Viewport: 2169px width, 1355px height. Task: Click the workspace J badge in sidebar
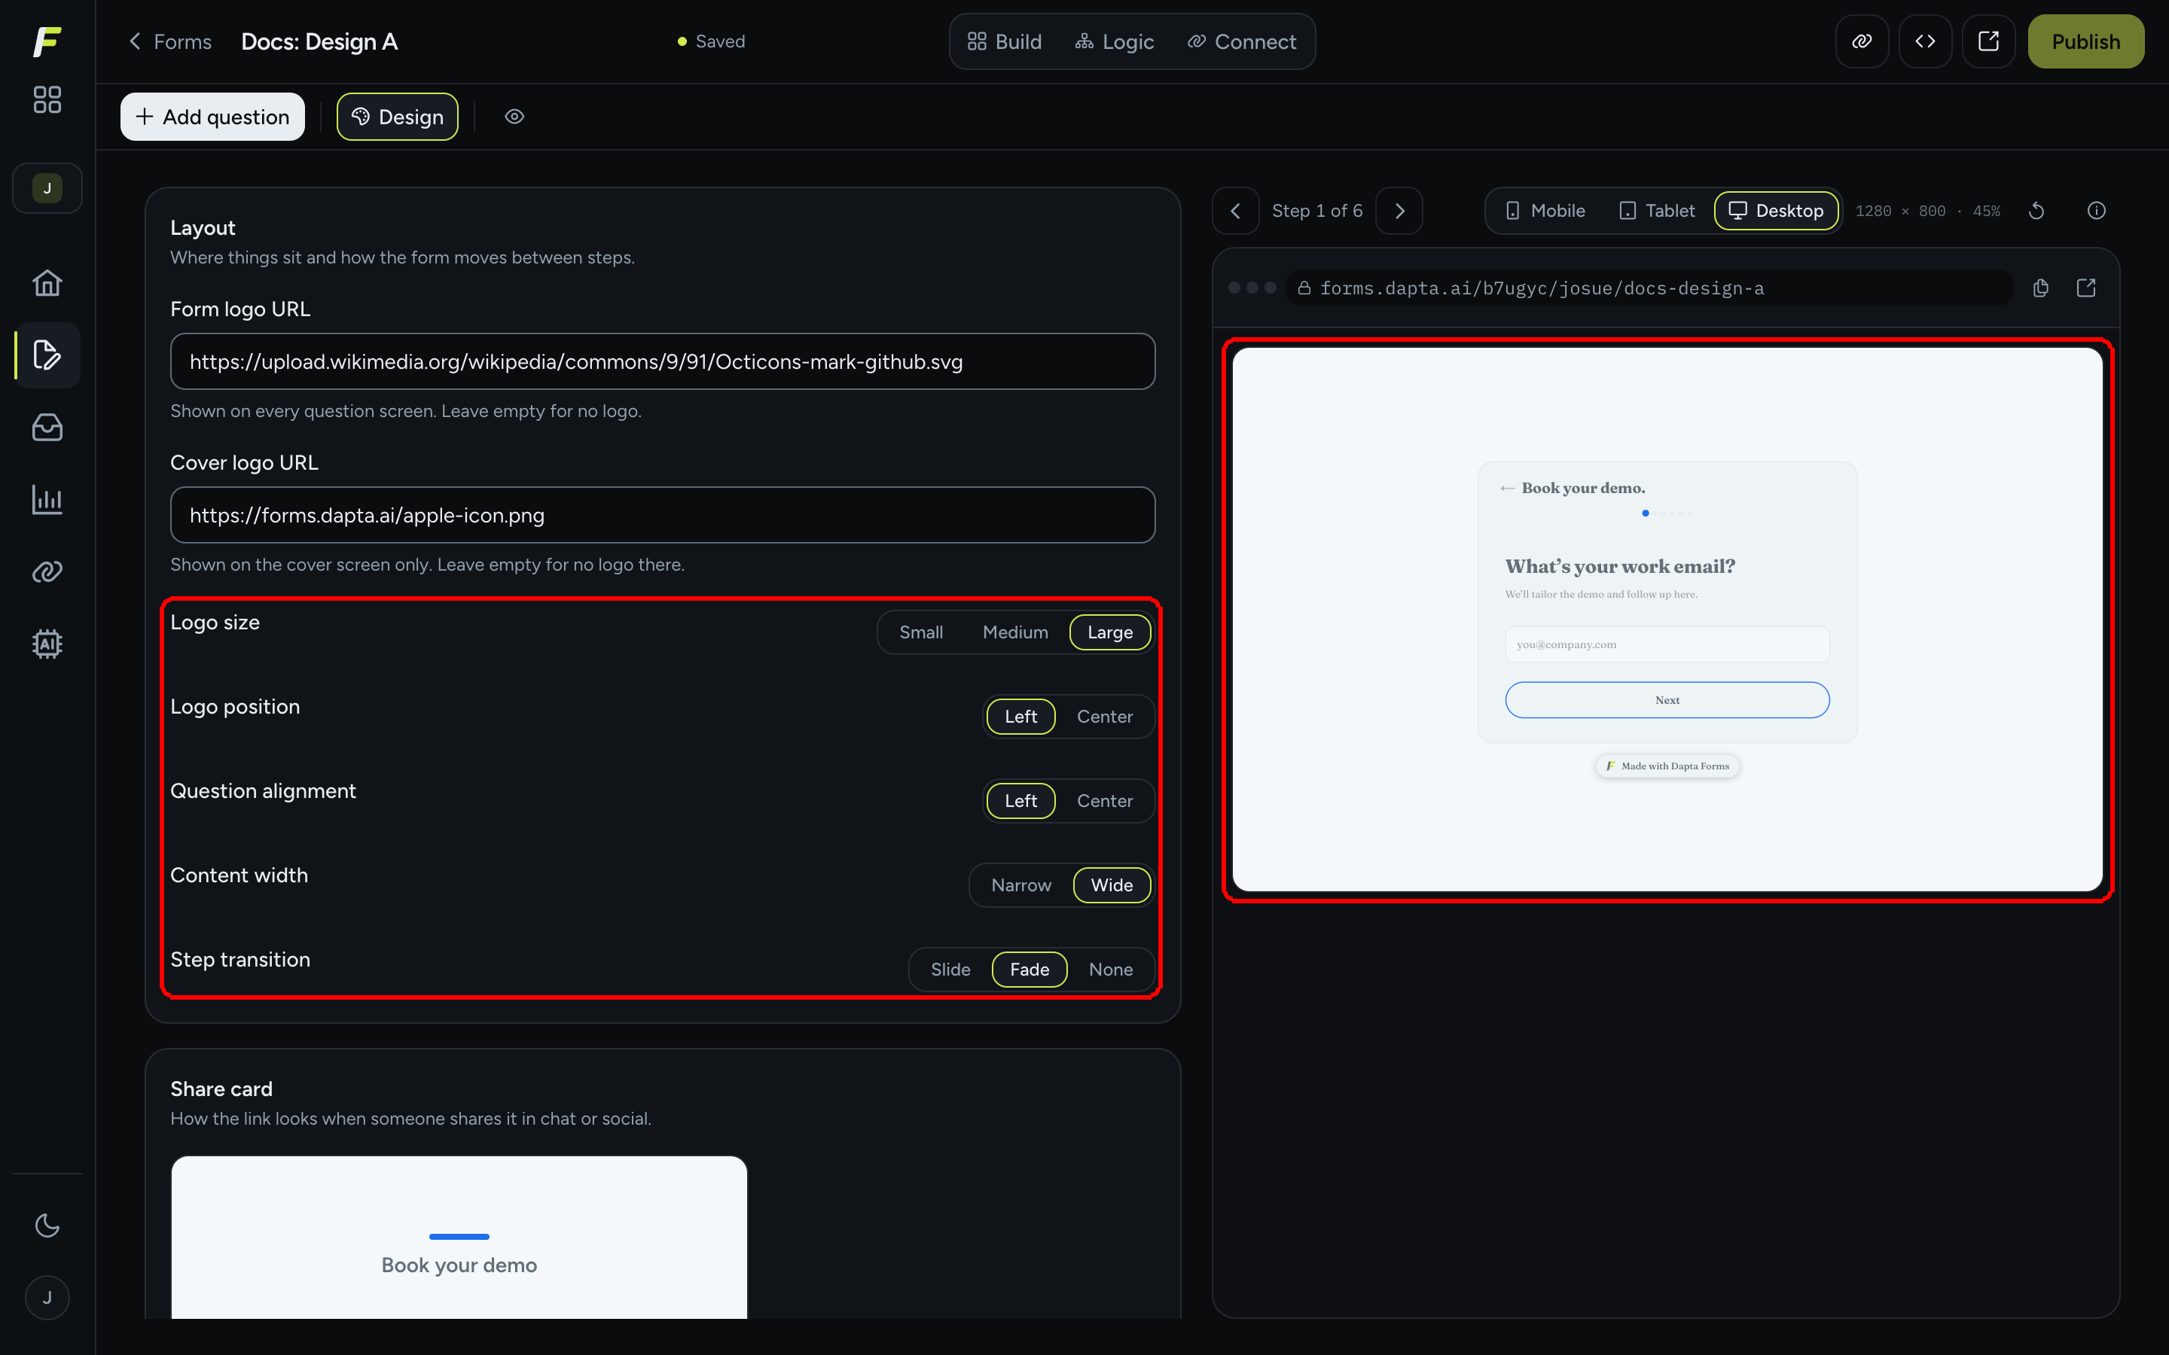click(47, 188)
